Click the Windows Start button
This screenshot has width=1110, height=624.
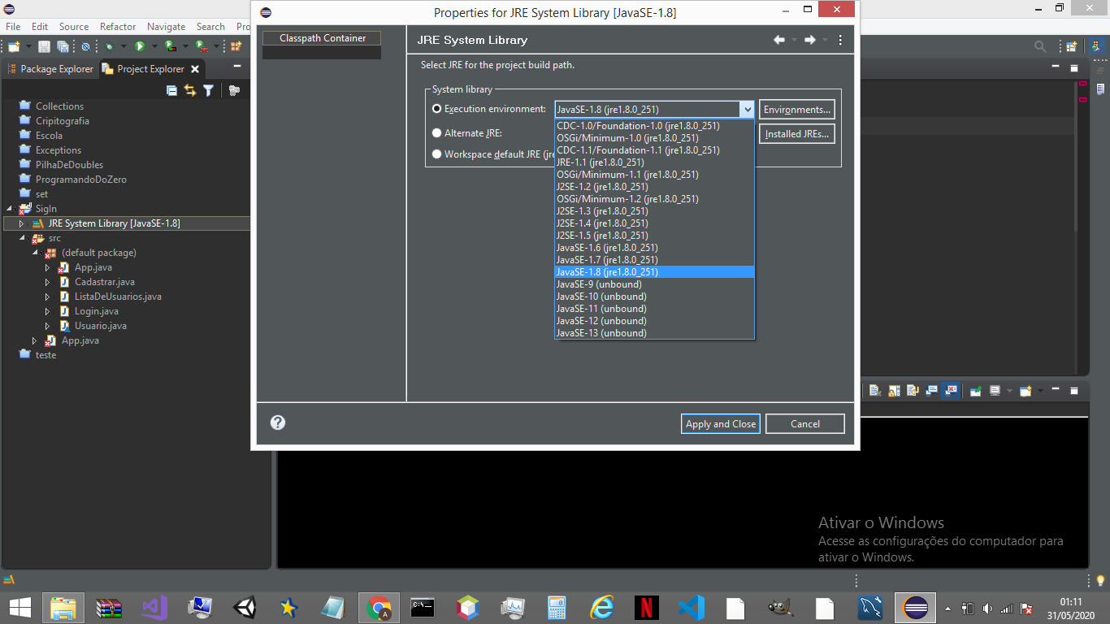click(x=20, y=607)
